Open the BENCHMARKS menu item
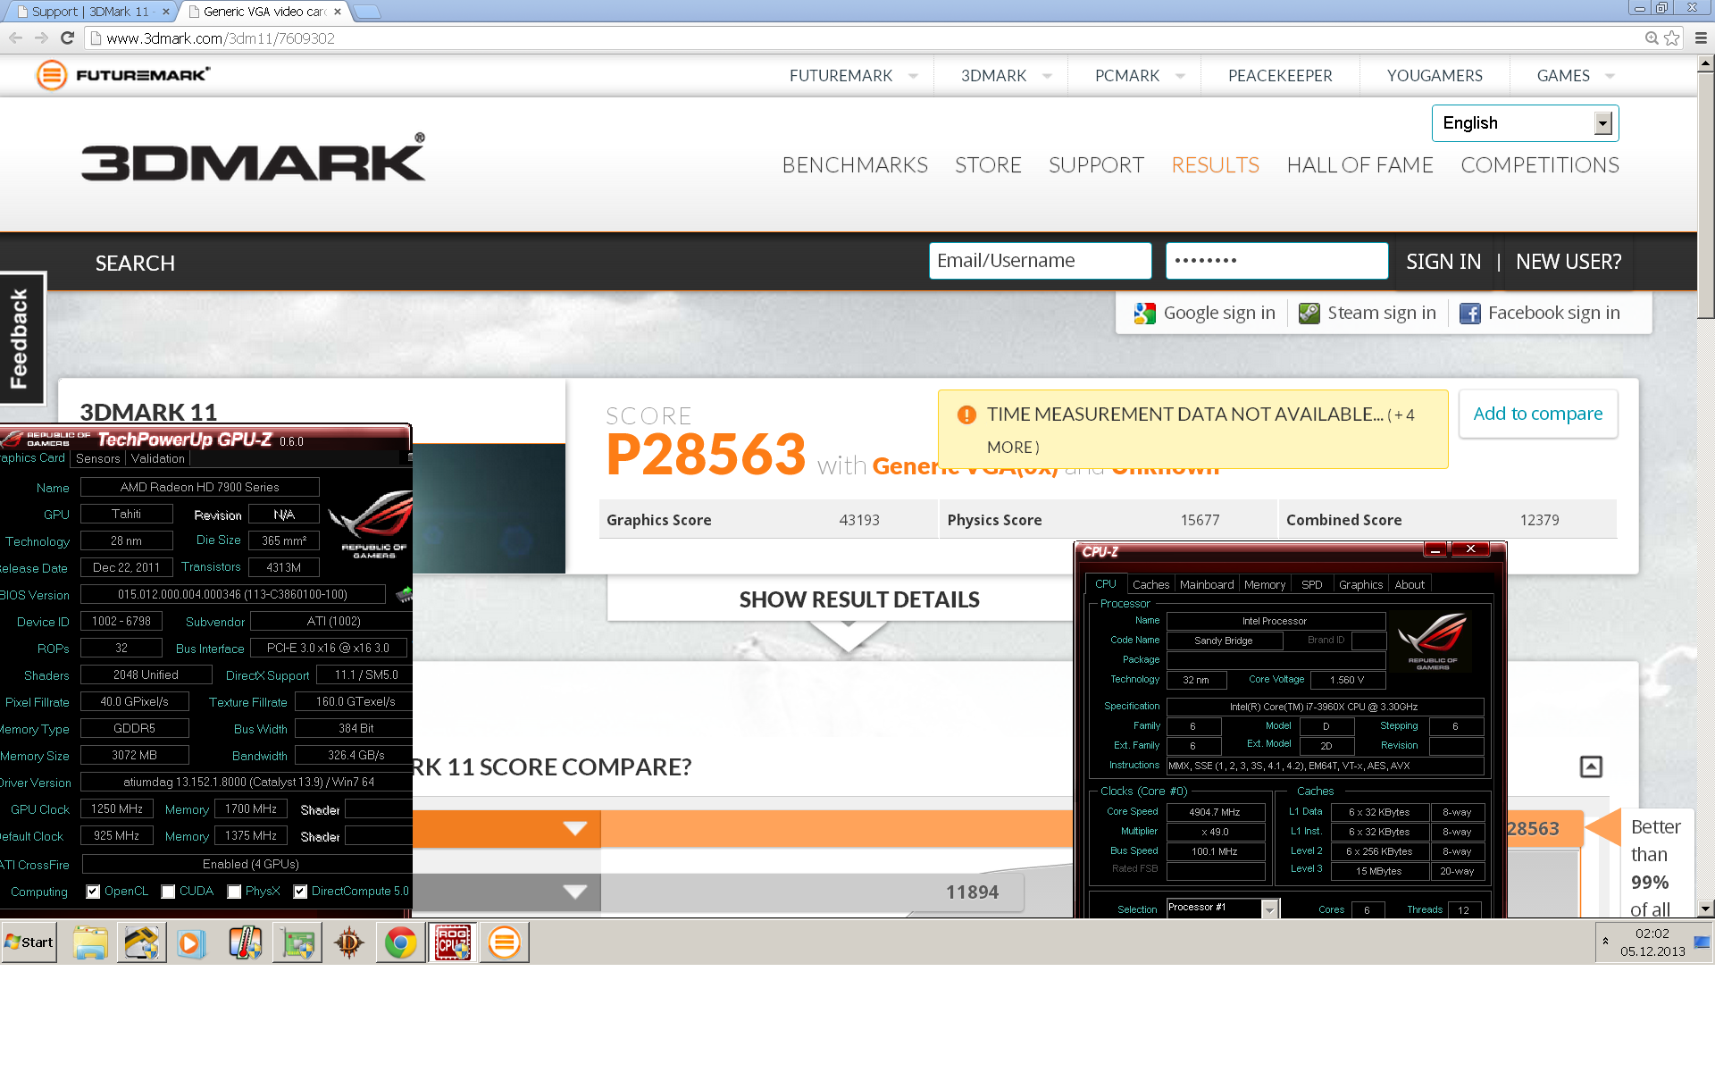Viewport: 1715px width, 1072px height. (x=855, y=165)
